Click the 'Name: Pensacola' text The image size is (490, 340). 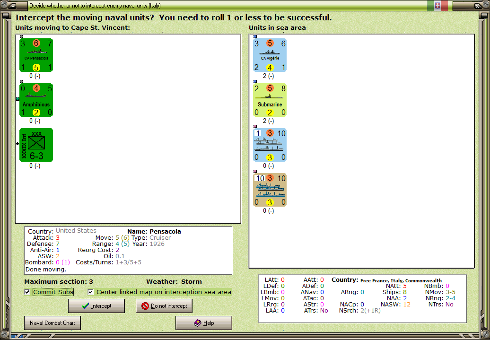[154, 232]
